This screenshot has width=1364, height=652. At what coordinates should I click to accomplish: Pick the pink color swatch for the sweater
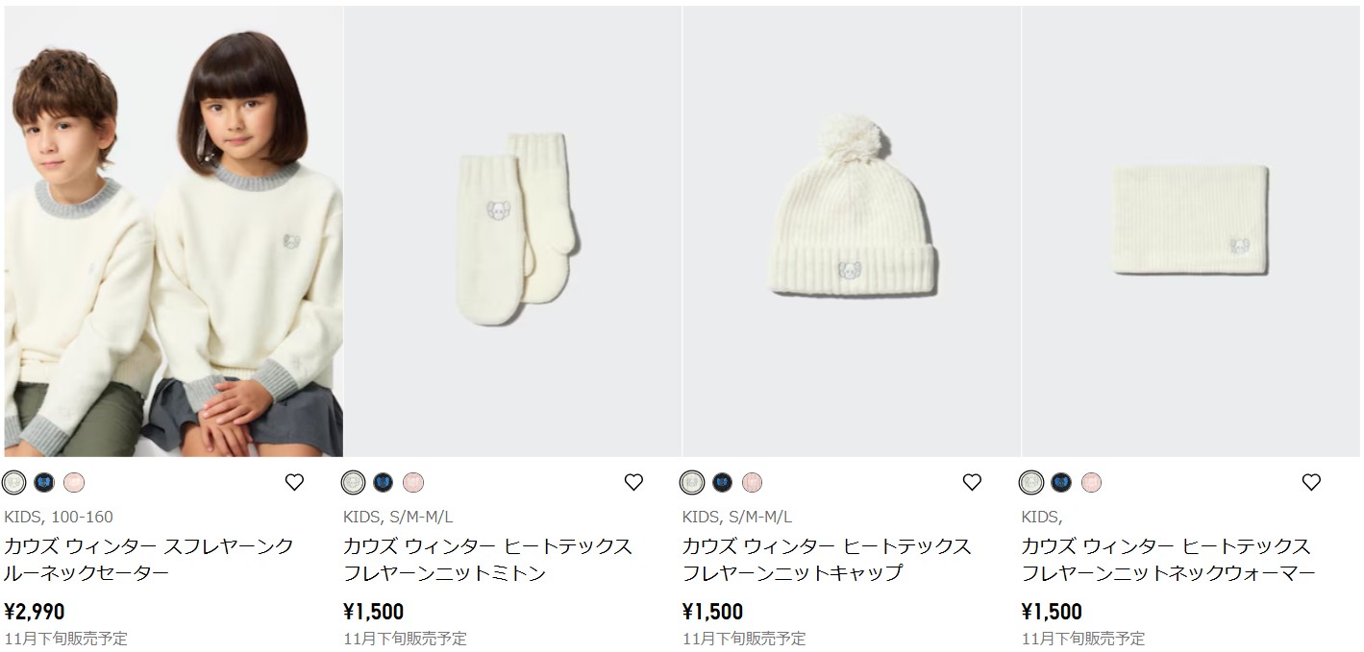point(74,483)
